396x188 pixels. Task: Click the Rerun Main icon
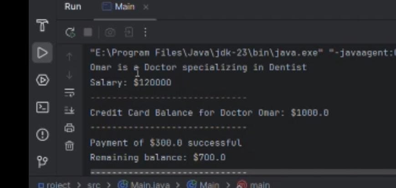pos(70,32)
